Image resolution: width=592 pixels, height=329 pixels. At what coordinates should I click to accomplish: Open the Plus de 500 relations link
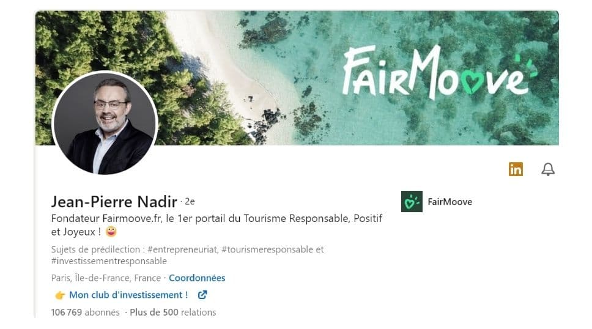pyautogui.click(x=173, y=312)
